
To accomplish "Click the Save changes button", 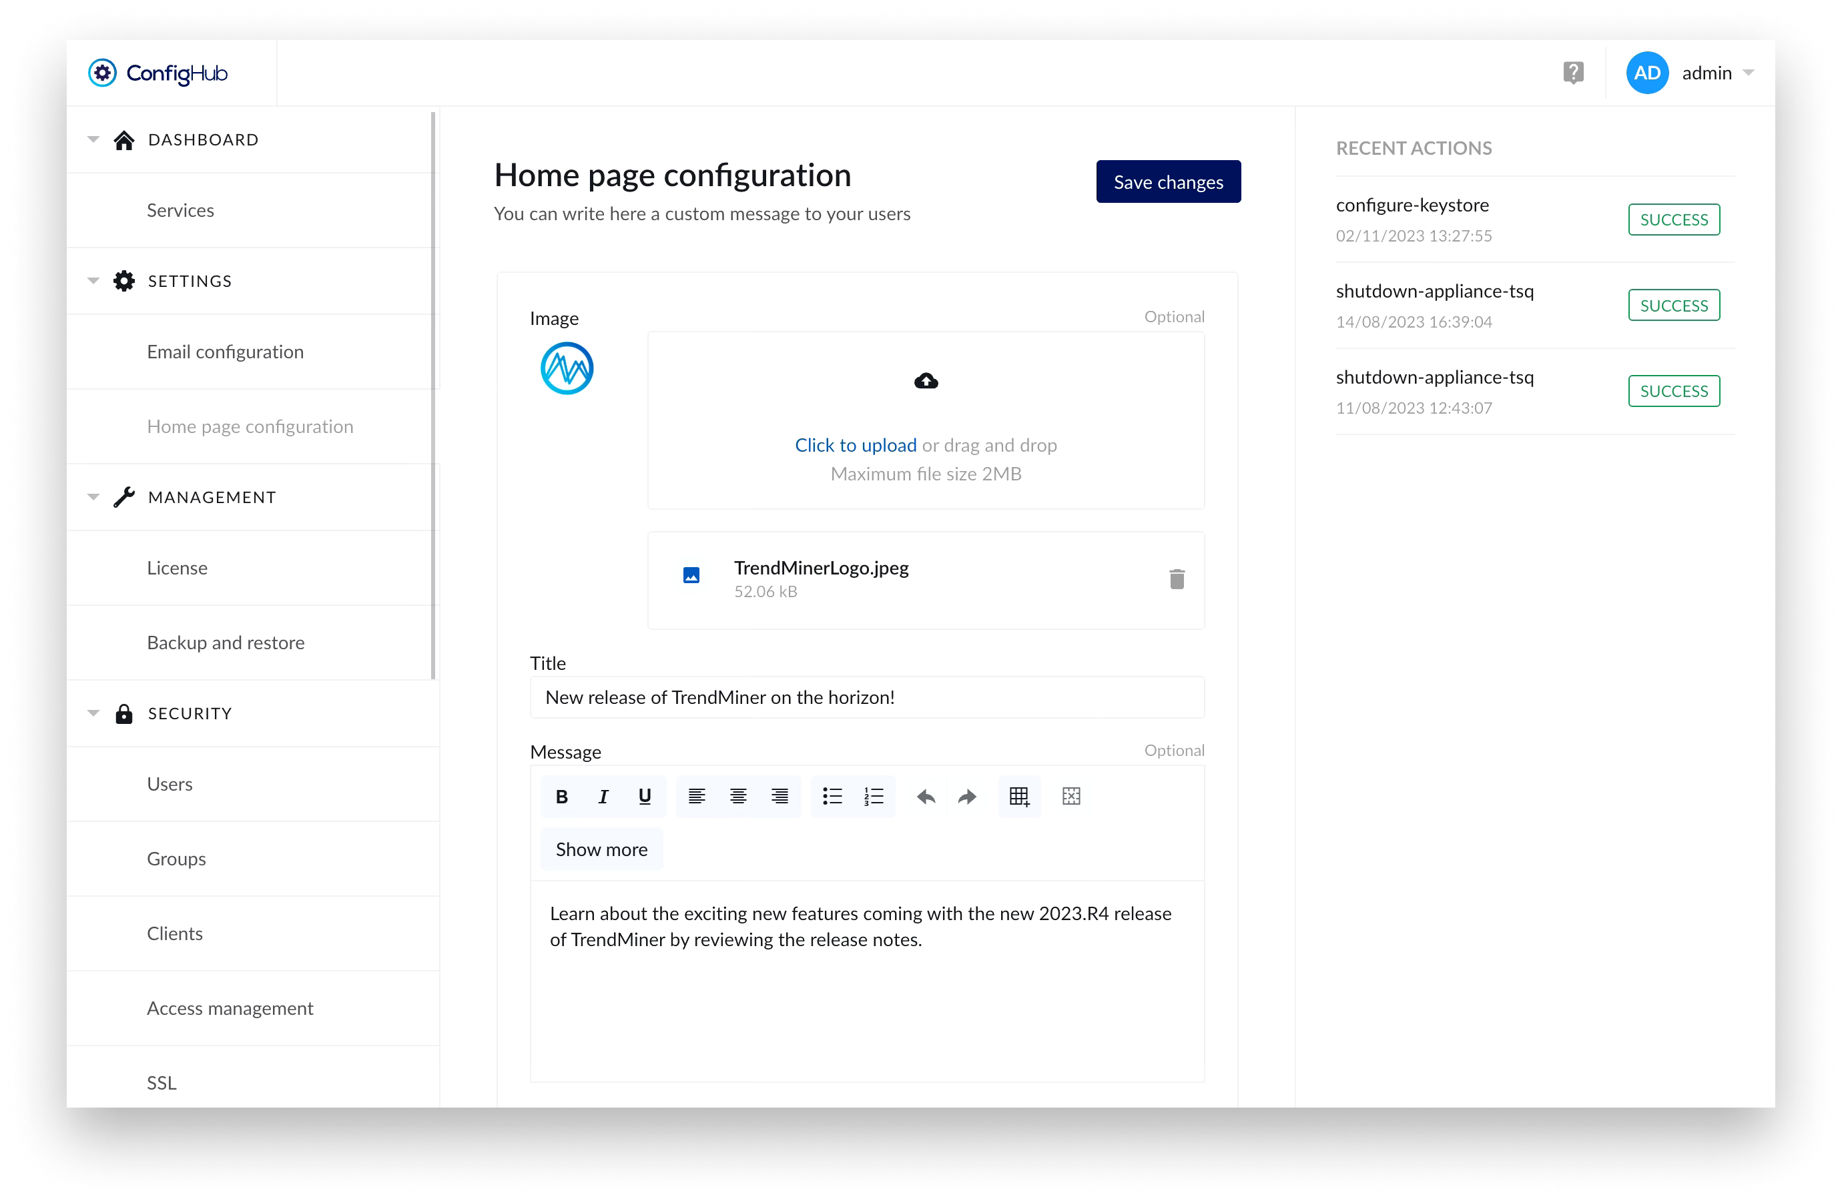I will click(x=1167, y=182).
